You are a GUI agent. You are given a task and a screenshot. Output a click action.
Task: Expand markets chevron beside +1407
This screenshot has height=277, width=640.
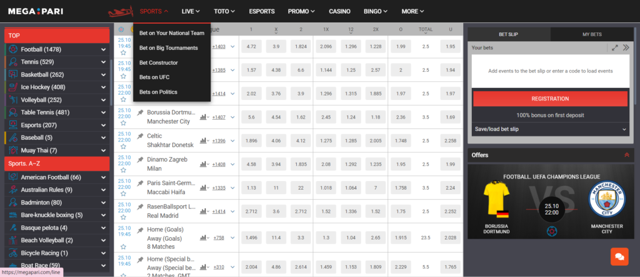coord(232,117)
